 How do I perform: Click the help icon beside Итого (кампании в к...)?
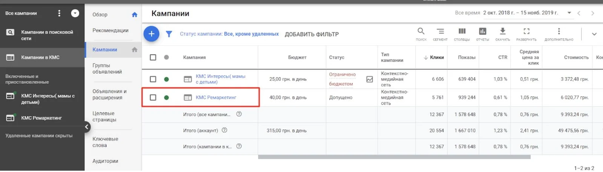tap(239, 146)
